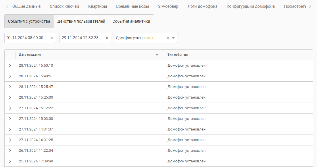Clear the end date 29.11.2024 field
317x167 pixels.
pyautogui.click(x=107, y=38)
